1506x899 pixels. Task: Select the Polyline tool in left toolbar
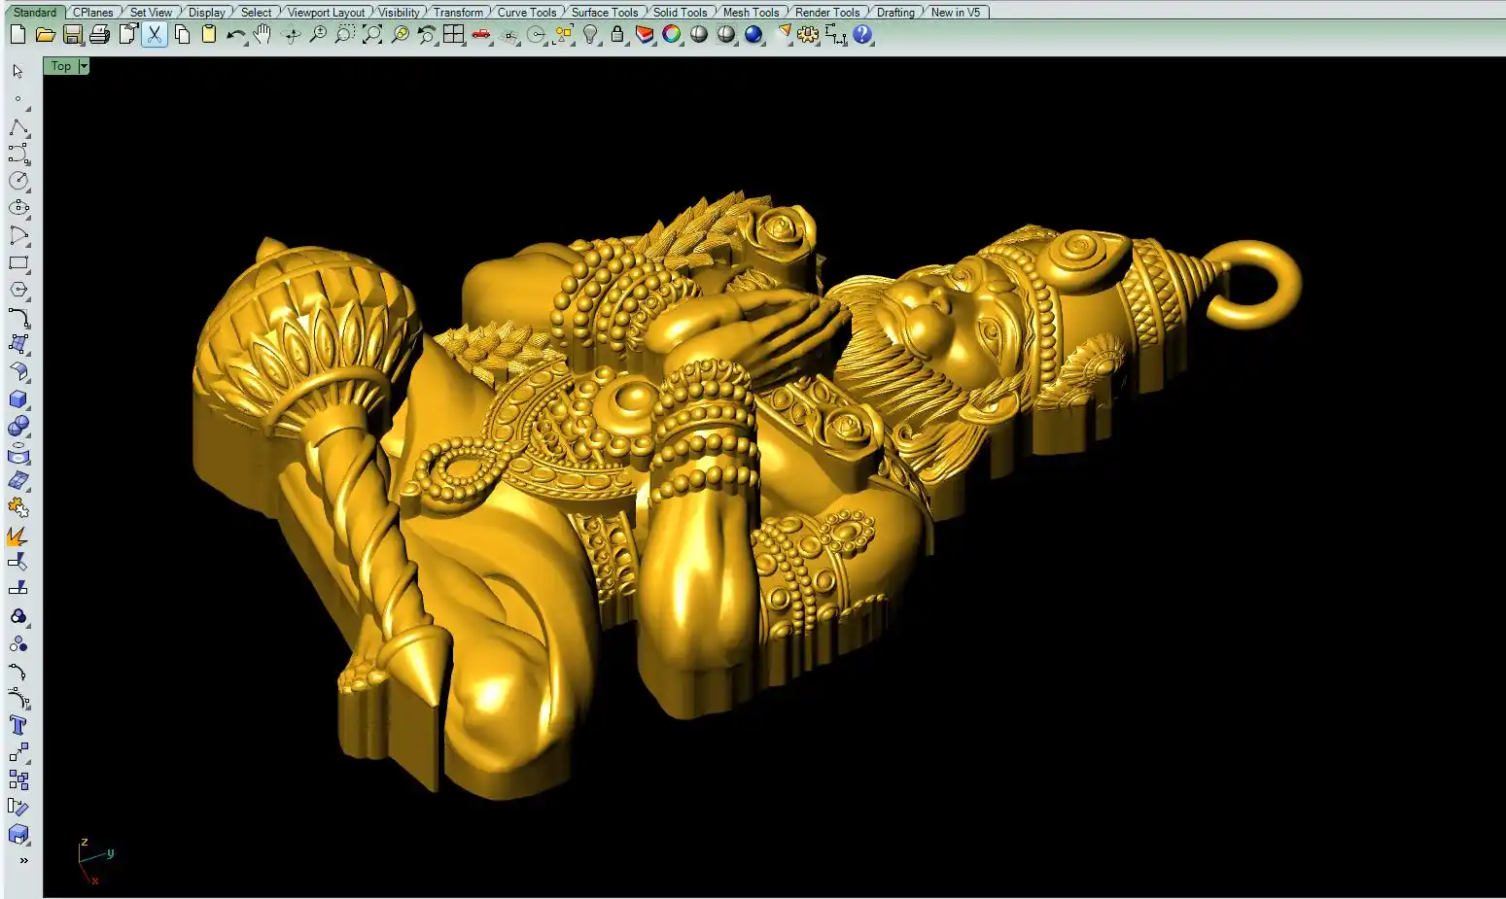[18, 128]
